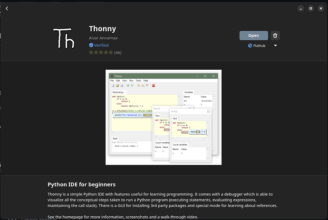The height and width of the screenshot is (220, 328).
Task: Click the Flathub cube icon
Action: coord(250,46)
